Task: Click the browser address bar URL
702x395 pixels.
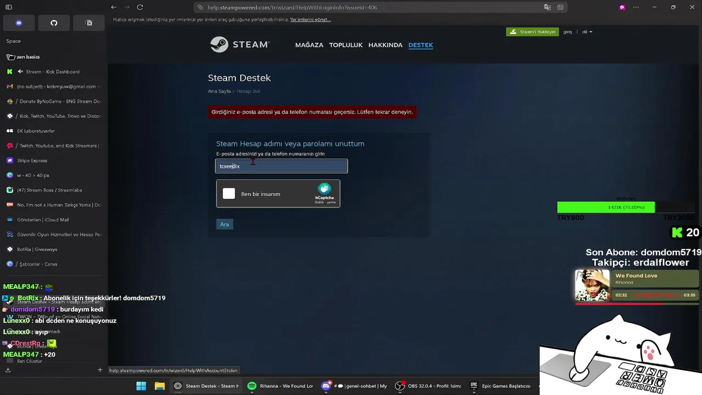Action: (x=292, y=8)
